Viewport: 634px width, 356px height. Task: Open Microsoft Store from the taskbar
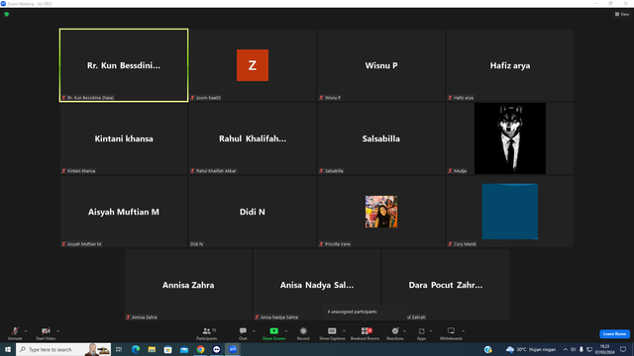coord(167,349)
